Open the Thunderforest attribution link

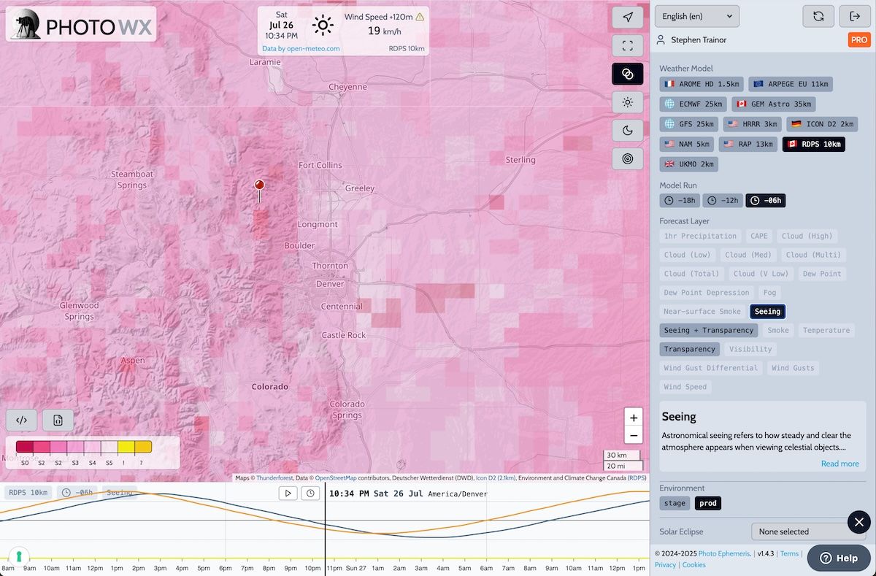[274, 478]
